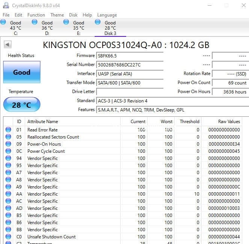Click the Power On Hours 3636 hours field
This screenshot has width=249, height=244.
[x=231, y=92]
